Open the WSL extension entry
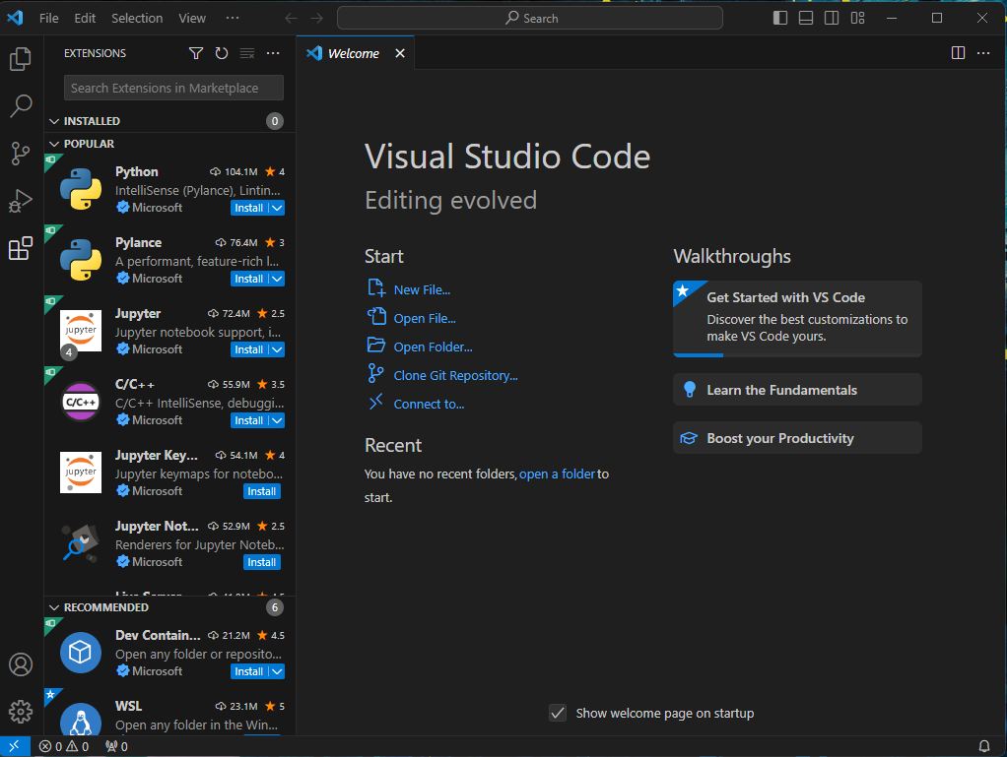This screenshot has width=1007, height=757. coord(169,714)
